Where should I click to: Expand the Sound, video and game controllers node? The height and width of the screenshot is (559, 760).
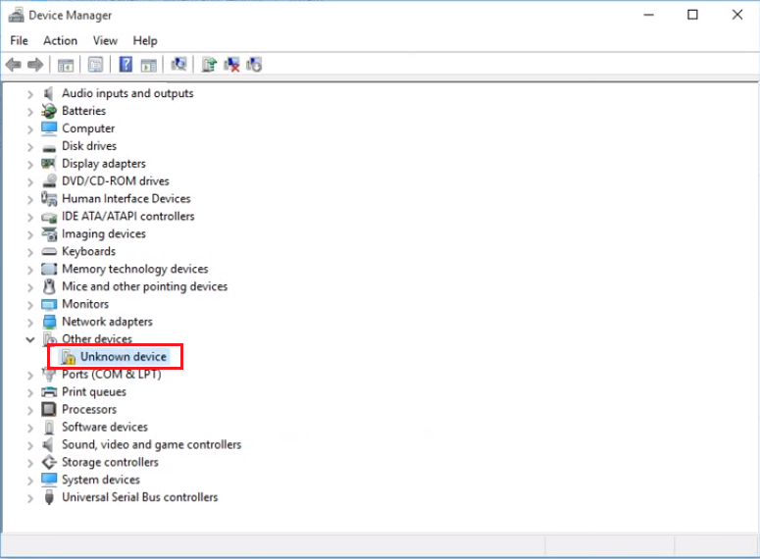30,445
